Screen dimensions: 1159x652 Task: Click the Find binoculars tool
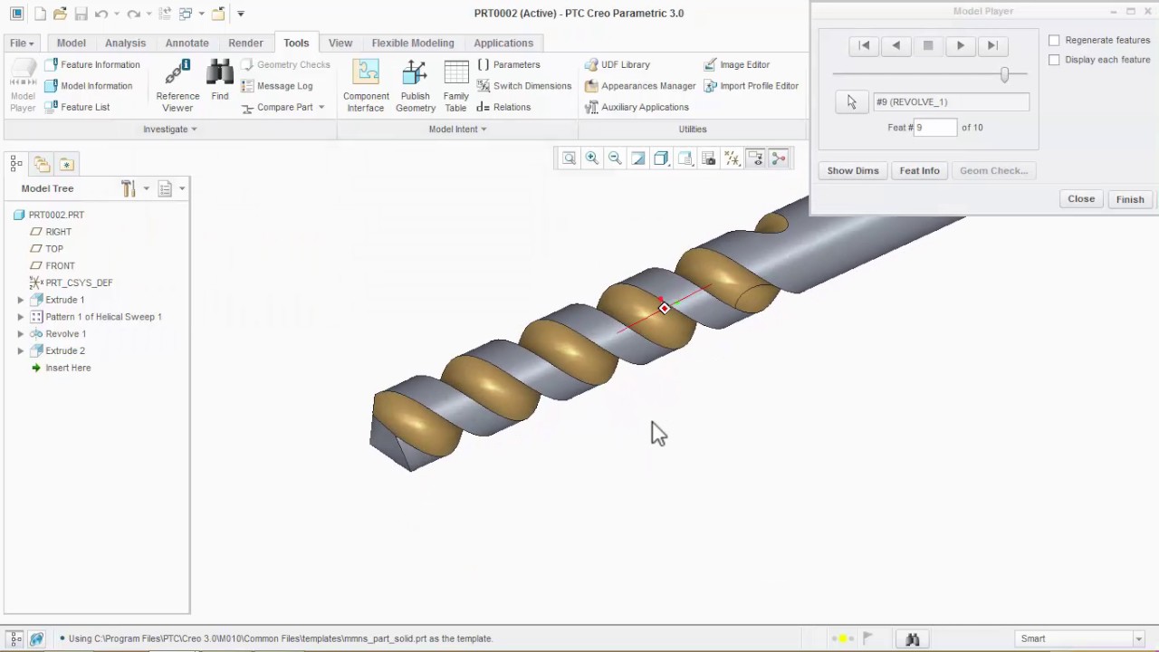pyautogui.click(x=220, y=80)
